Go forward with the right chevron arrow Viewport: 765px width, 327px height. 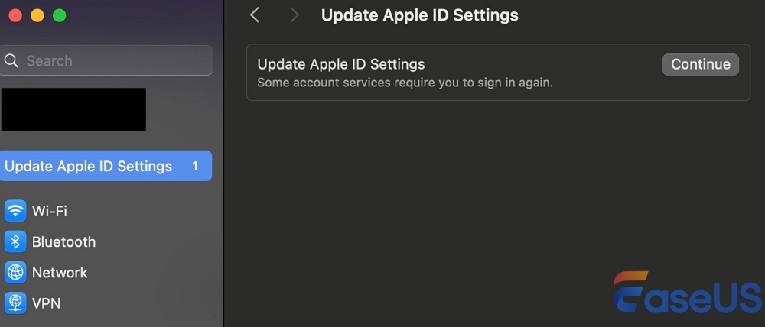tap(295, 15)
